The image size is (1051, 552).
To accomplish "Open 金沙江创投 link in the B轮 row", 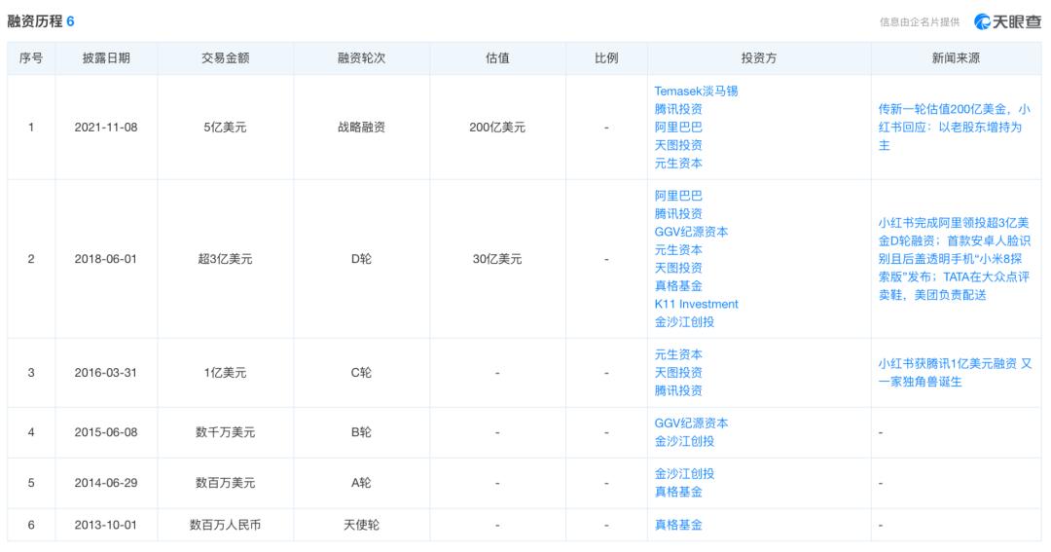I will [684, 441].
